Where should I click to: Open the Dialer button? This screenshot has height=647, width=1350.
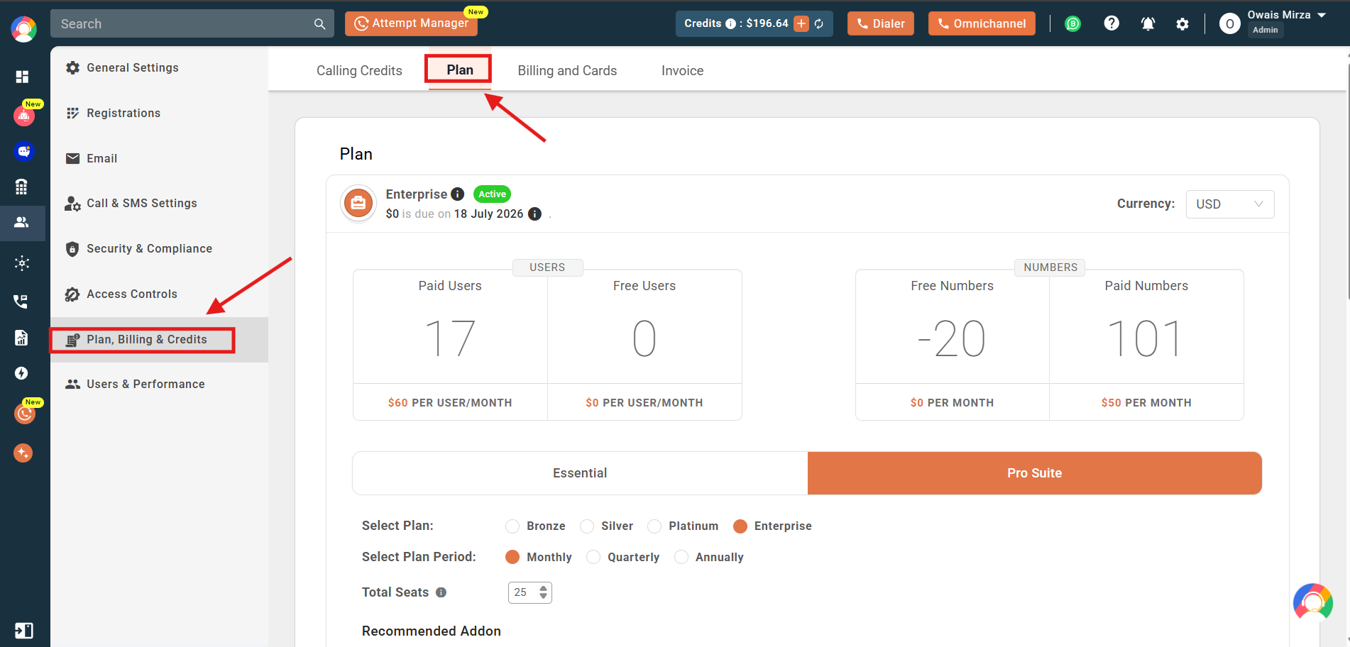pos(880,23)
